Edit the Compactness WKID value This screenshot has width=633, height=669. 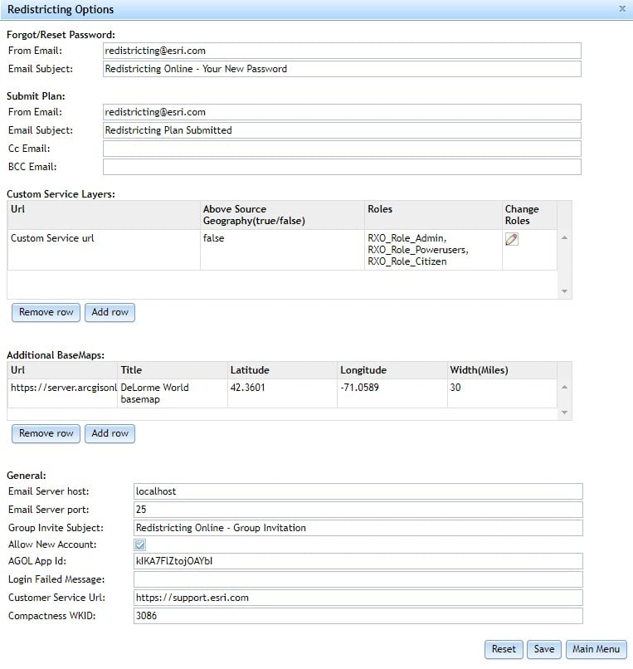357,615
